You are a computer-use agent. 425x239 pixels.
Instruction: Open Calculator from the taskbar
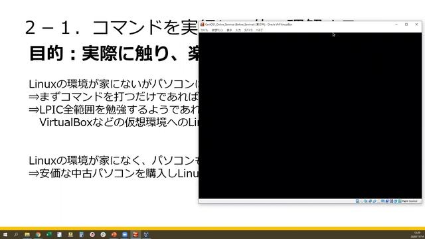tap(81, 234)
